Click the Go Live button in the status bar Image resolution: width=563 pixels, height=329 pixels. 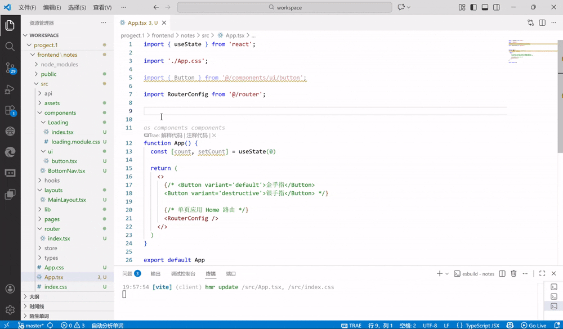point(534,325)
